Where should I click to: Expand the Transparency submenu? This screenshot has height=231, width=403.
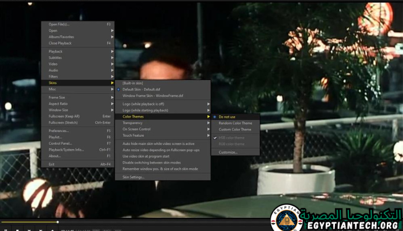[x=132, y=122]
